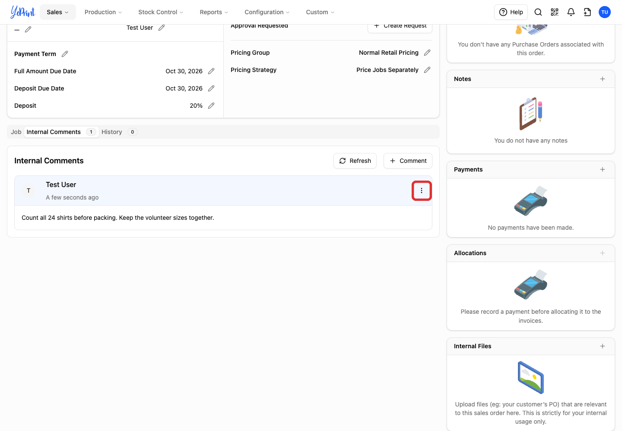Expand the Custom menu
Image resolution: width=622 pixels, height=431 pixels.
pyautogui.click(x=320, y=12)
